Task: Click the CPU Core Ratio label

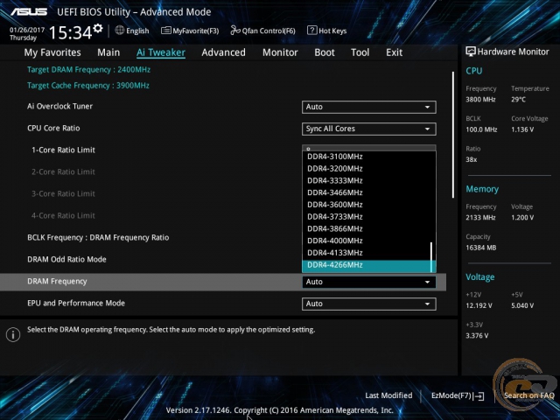Action: click(x=53, y=128)
